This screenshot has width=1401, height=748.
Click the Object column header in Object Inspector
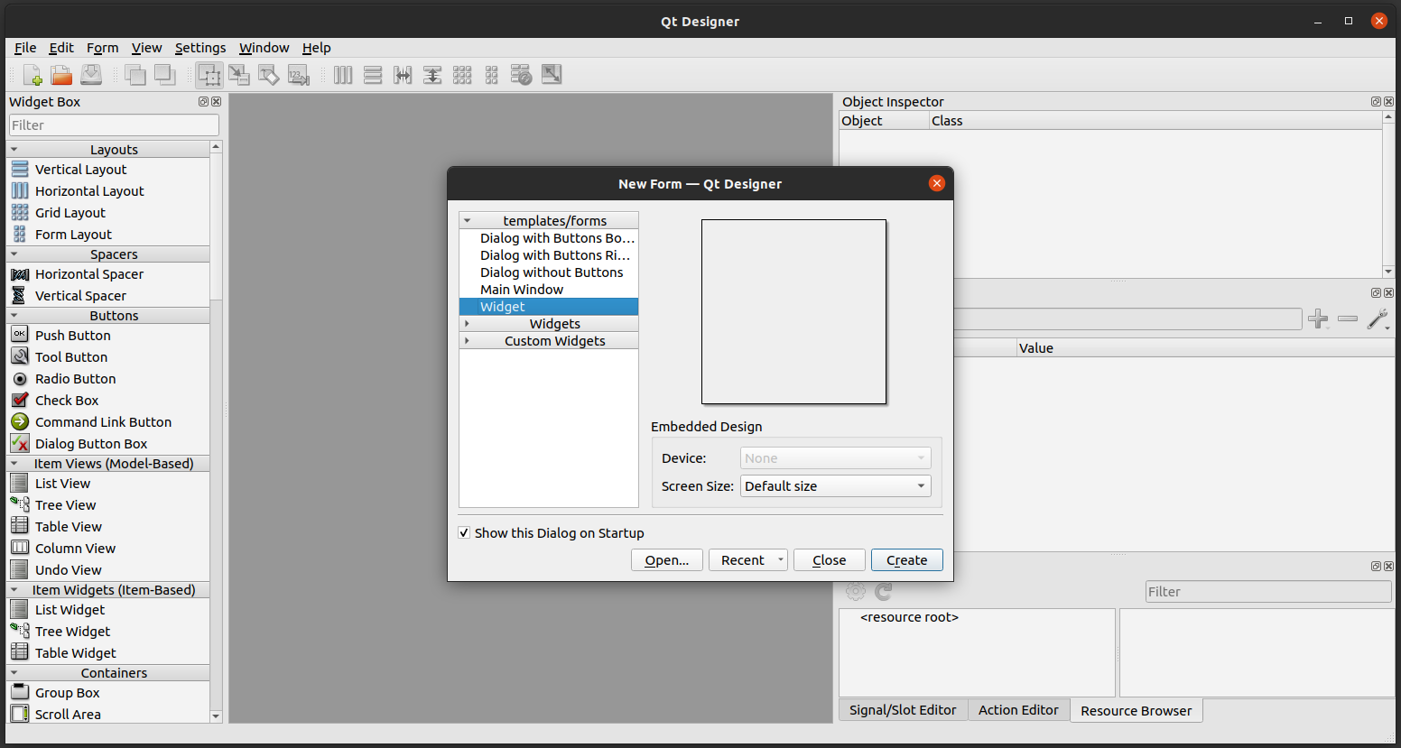coord(884,121)
